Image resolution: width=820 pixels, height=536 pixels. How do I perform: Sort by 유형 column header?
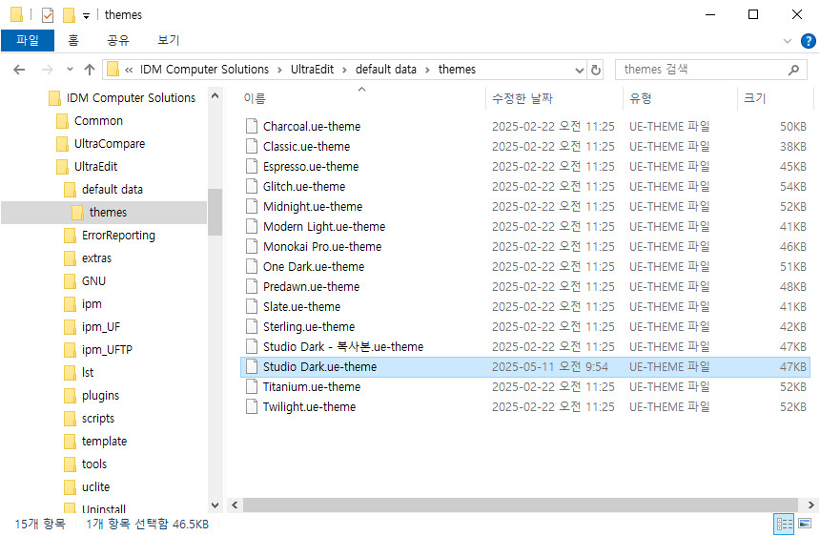(641, 98)
